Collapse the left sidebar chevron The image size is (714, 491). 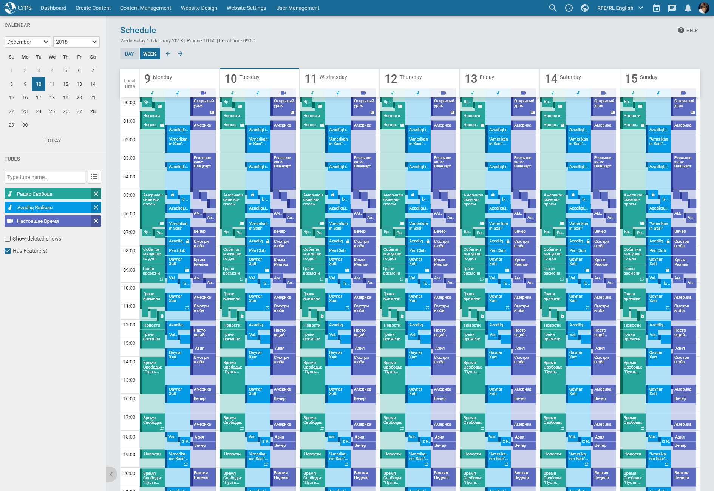111,474
